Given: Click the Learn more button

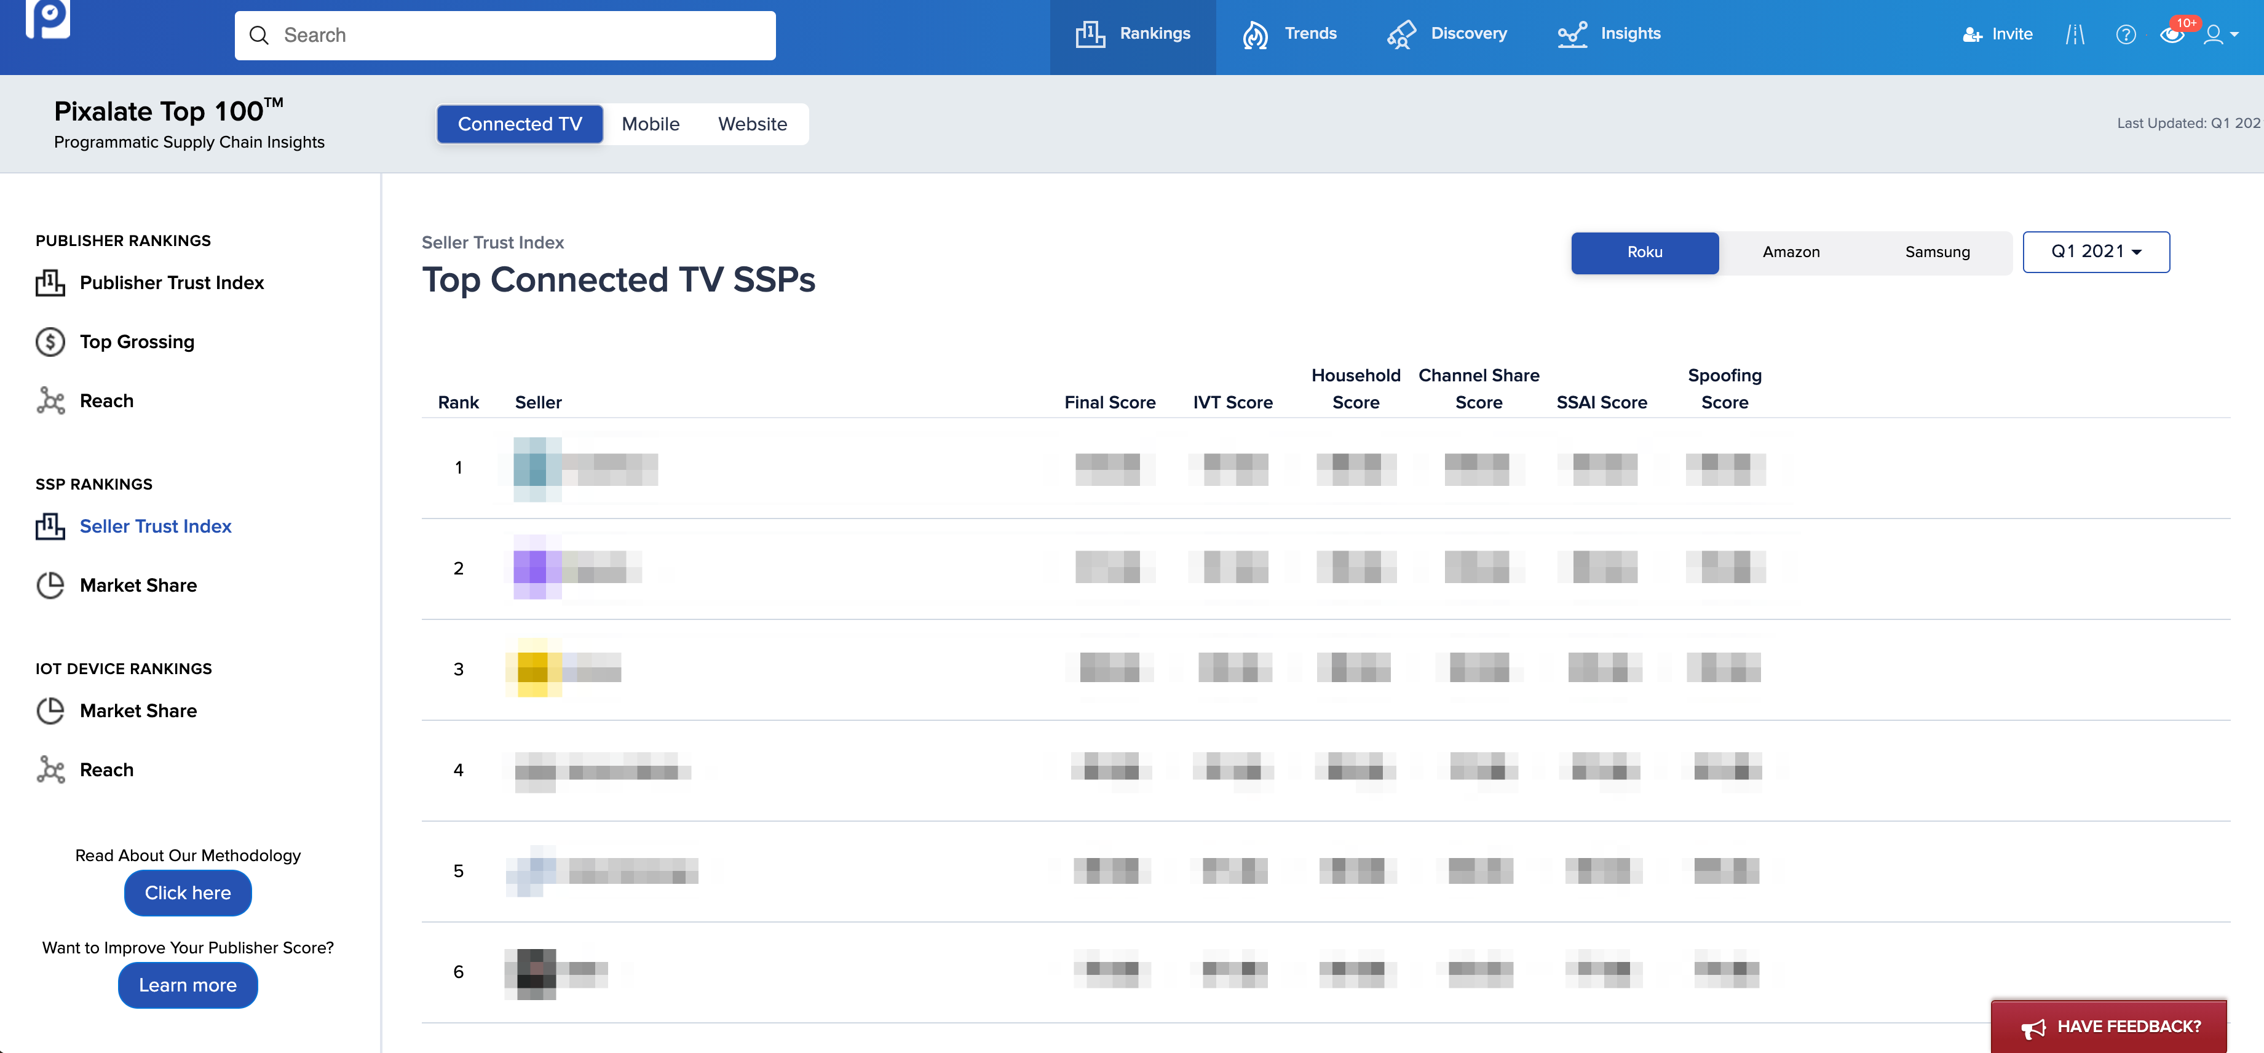Looking at the screenshot, I should (x=187, y=985).
